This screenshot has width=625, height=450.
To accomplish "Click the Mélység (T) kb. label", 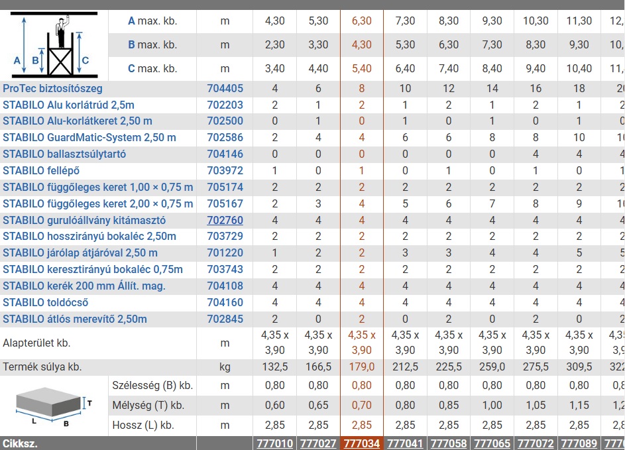I will point(148,406).
